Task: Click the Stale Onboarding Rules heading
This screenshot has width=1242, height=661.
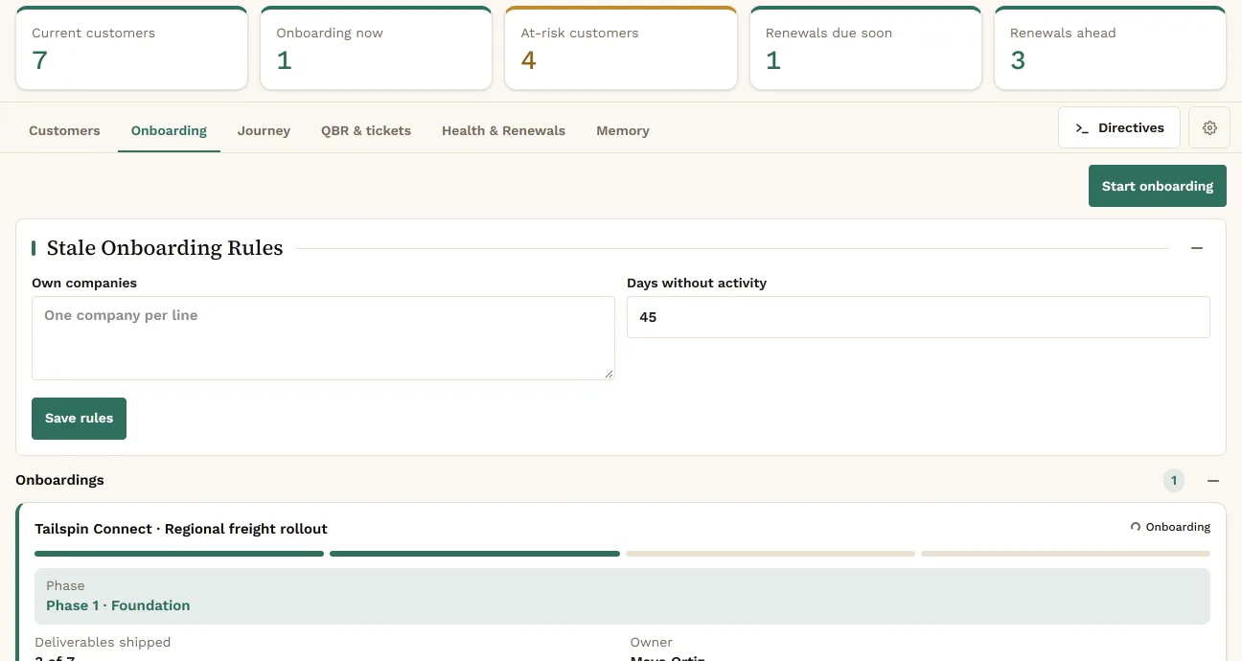Action: (165, 248)
